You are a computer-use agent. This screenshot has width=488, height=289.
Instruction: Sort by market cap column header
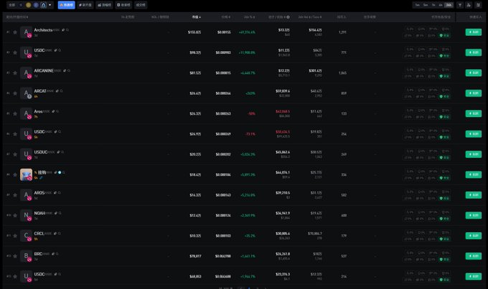tap(196, 17)
